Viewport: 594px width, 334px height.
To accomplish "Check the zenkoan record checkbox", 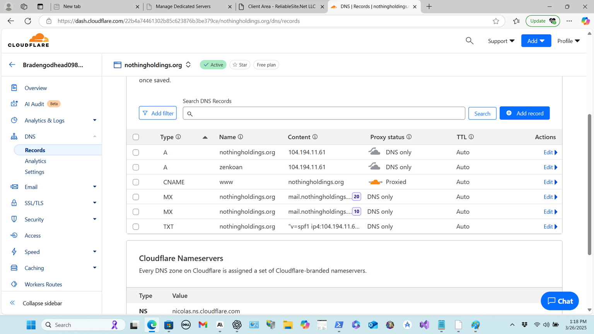I will [x=136, y=167].
